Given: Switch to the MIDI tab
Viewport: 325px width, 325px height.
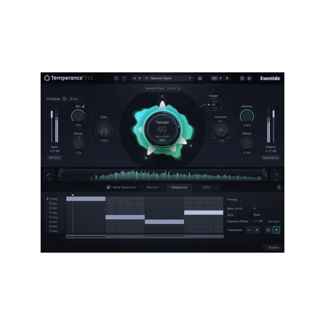Looking at the screenshot, I should [x=206, y=187].
